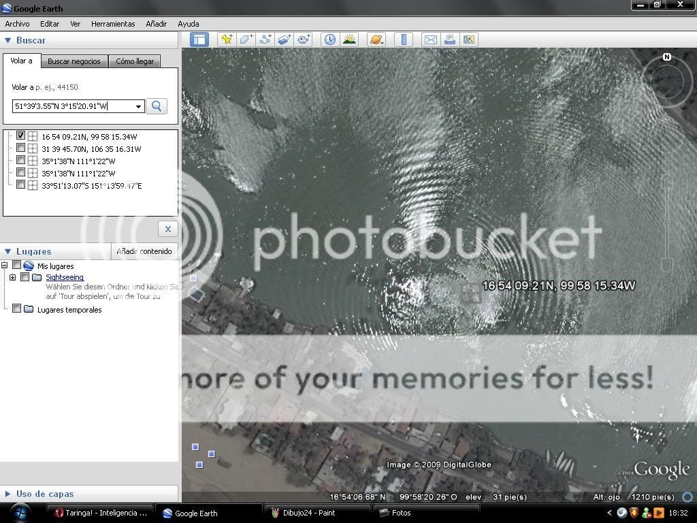Show hidden system tray icons arrow
Screen dimensions: 697x523
click(609, 513)
